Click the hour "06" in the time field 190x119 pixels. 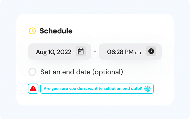111,52
